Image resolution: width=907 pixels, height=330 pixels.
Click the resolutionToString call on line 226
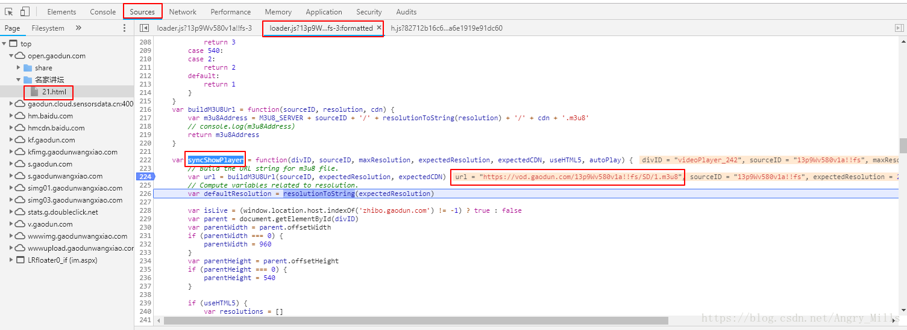pos(319,194)
